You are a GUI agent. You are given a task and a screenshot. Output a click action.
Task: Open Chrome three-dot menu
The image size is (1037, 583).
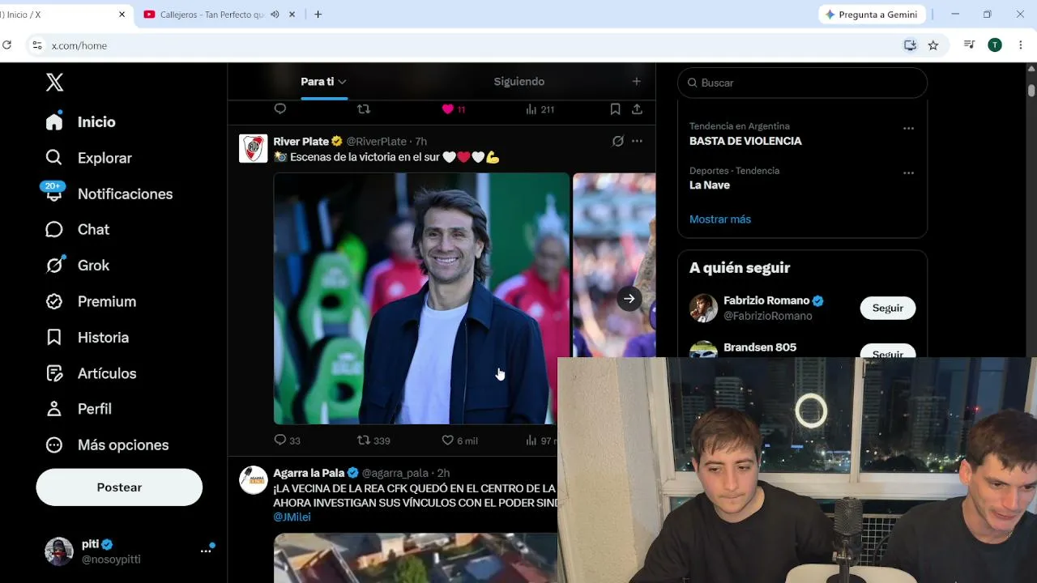(x=1020, y=45)
